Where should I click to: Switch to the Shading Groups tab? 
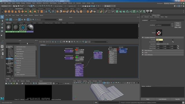click(49, 23)
